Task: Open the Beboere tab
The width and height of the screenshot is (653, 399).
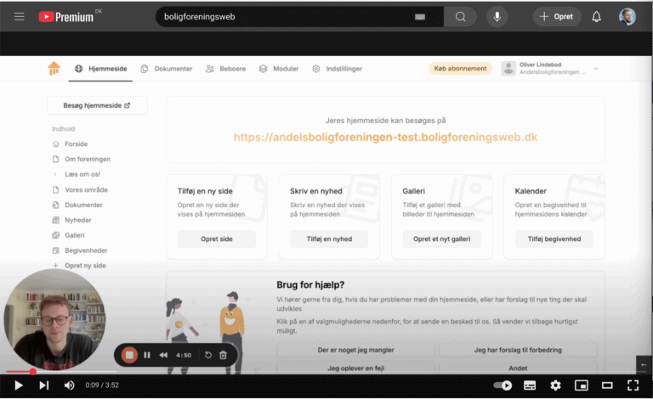Action: pyautogui.click(x=225, y=69)
